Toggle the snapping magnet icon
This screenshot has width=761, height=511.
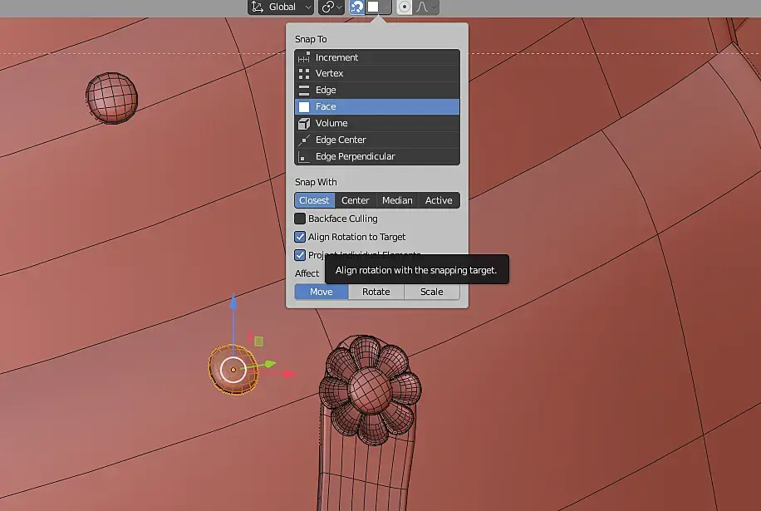356,7
